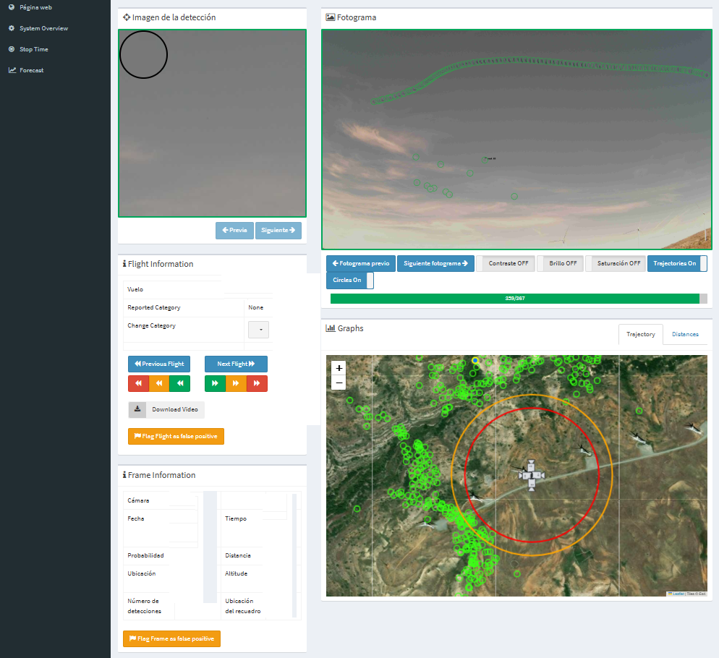Screen dimensions: 719x658
Task: Click Download Video button
Action: (x=166, y=410)
